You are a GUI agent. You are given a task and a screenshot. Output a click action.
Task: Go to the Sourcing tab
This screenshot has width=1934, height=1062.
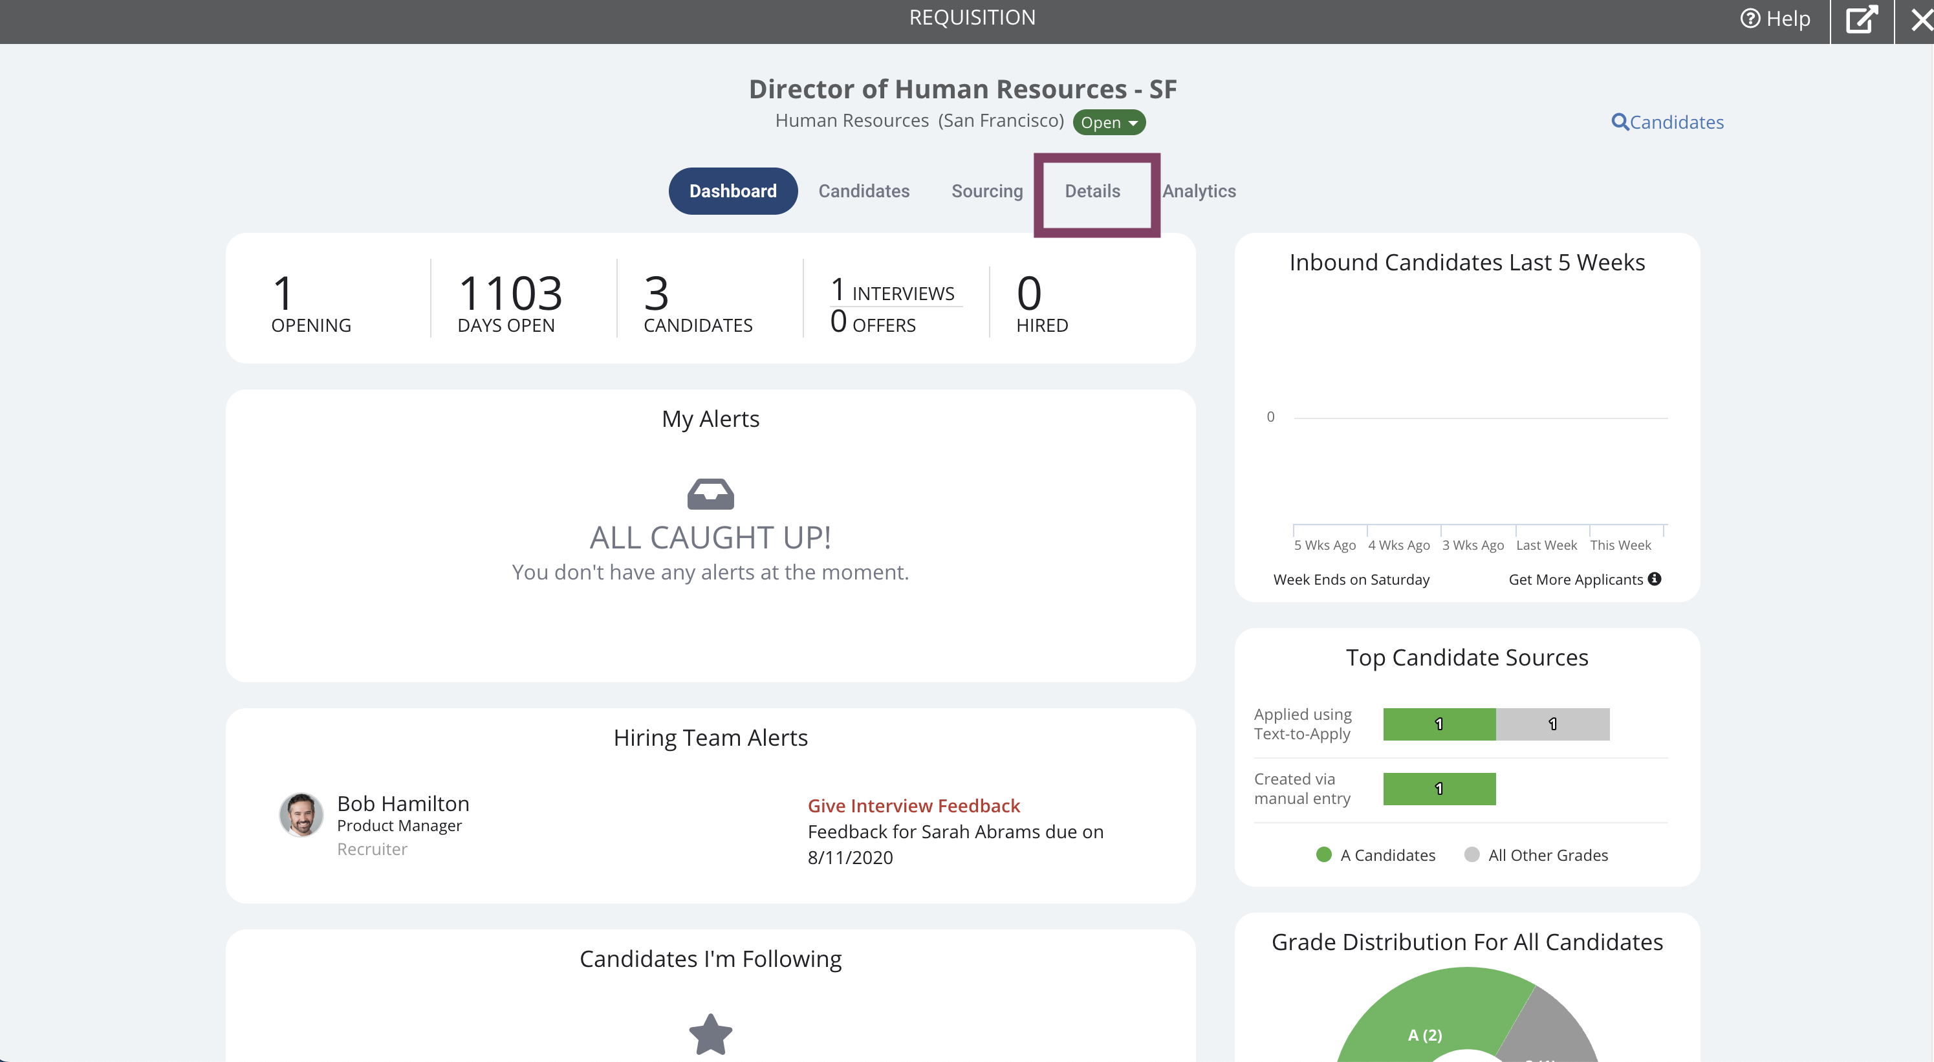[x=986, y=191]
